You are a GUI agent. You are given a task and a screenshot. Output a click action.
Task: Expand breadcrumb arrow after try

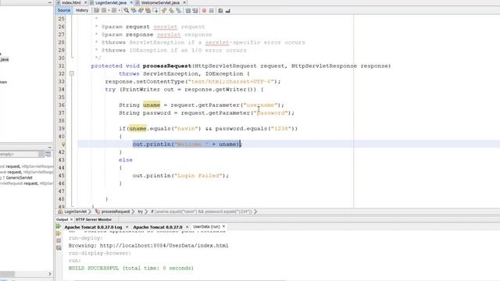tap(146, 212)
